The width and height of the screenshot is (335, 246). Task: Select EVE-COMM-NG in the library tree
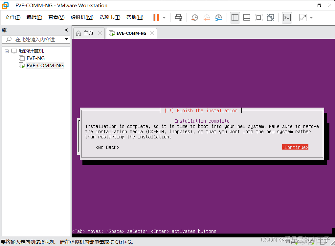45,66
